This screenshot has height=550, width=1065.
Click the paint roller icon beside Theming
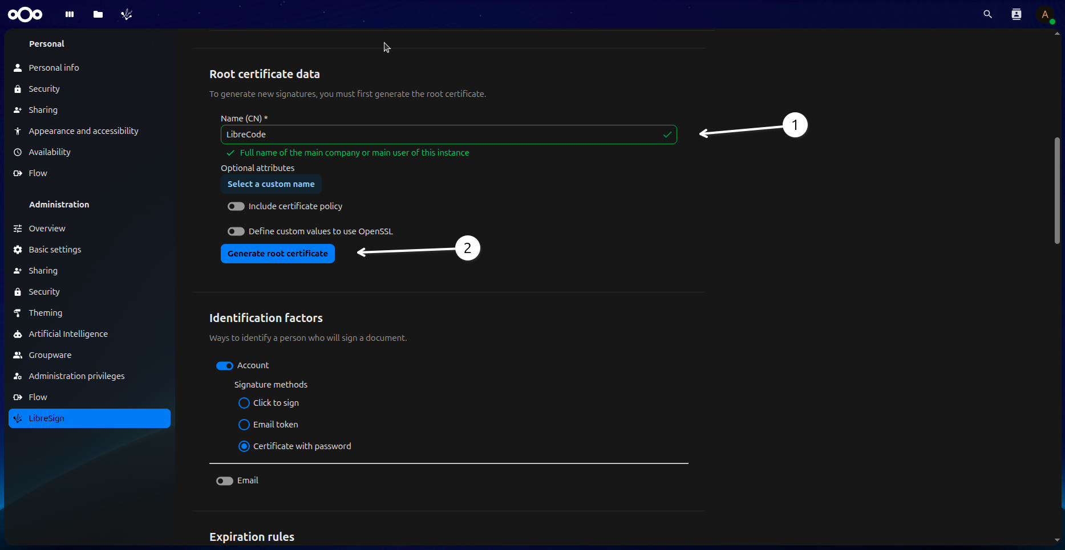pyautogui.click(x=18, y=313)
